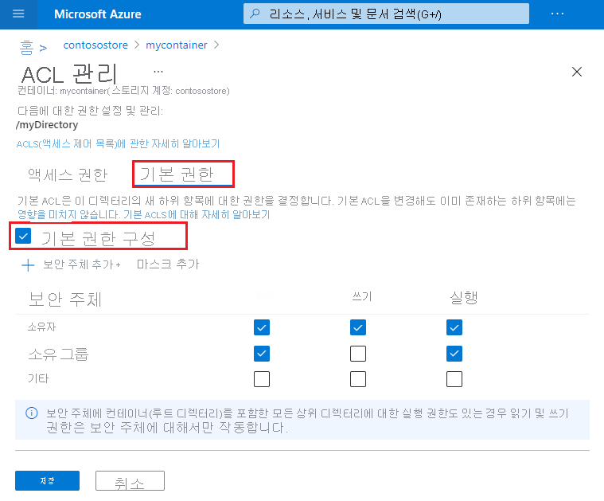Enable 기타 쓰기 permission checkbox
This screenshot has width=604, height=501.
coord(358,379)
